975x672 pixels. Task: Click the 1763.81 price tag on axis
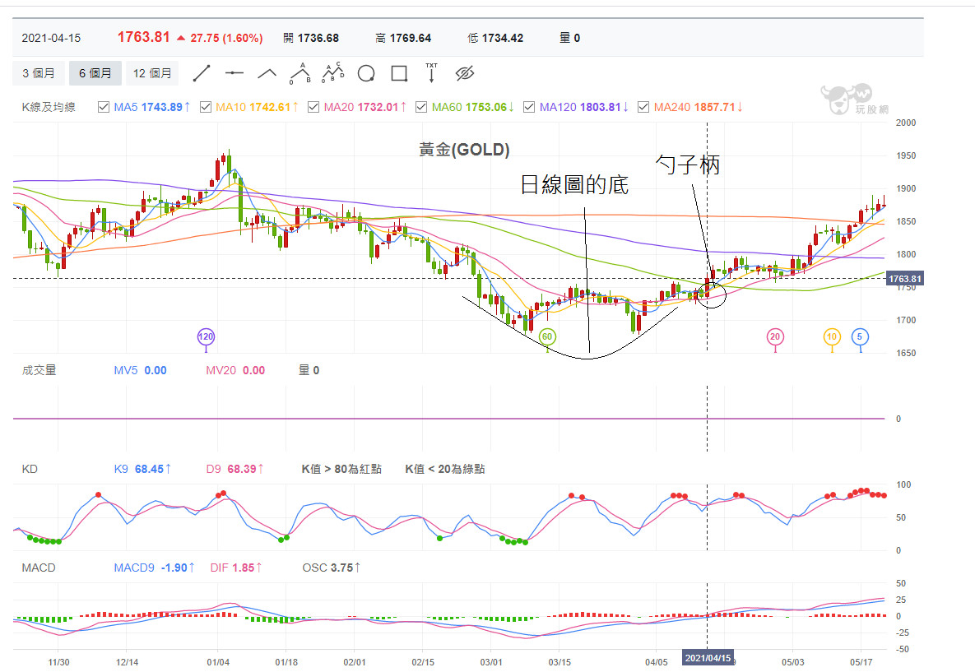pos(904,279)
